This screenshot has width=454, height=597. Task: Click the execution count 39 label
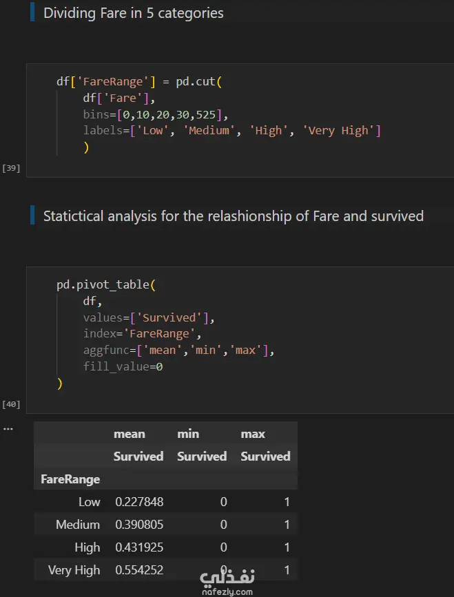pyautogui.click(x=12, y=167)
